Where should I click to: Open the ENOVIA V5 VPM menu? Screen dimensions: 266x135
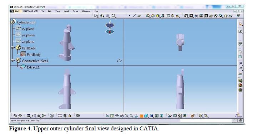click(x=31, y=11)
